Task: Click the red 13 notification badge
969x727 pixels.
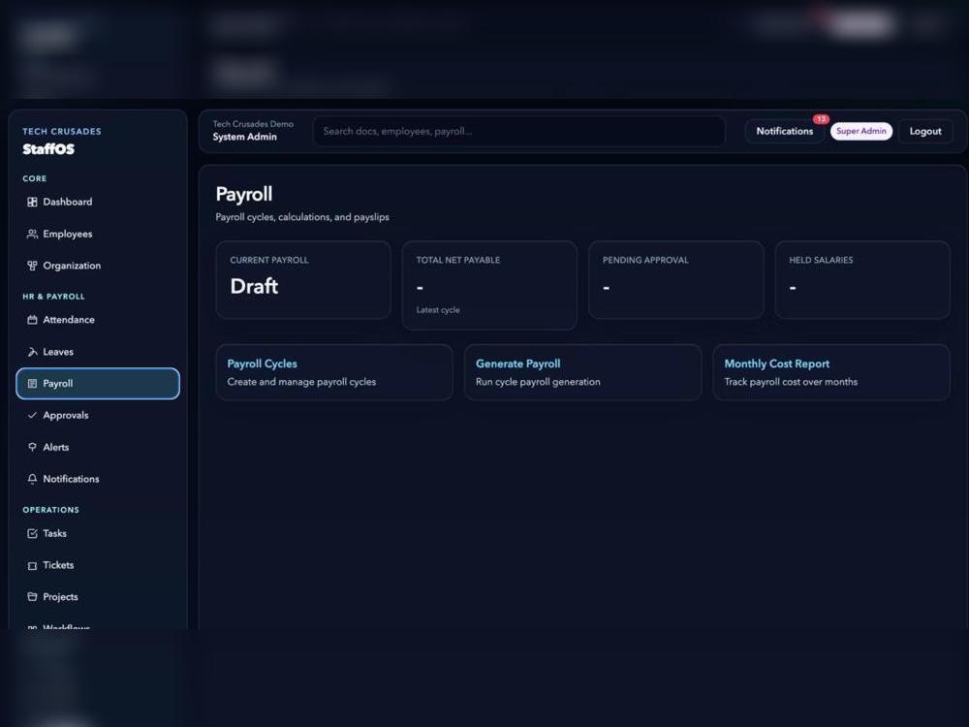Action: [x=821, y=118]
